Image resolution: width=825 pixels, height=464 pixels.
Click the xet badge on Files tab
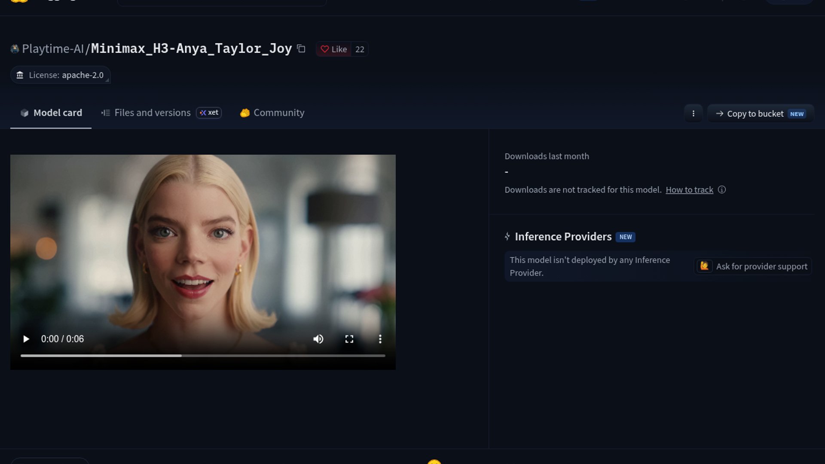pyautogui.click(x=209, y=113)
